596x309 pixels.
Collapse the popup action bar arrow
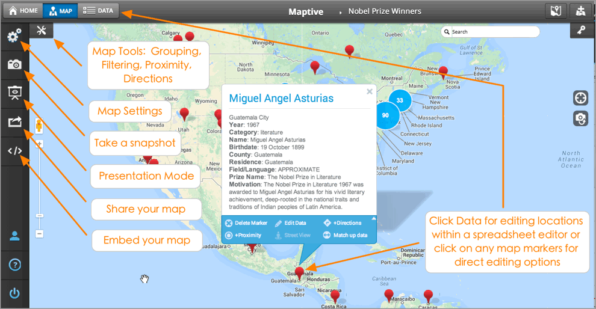point(374,218)
